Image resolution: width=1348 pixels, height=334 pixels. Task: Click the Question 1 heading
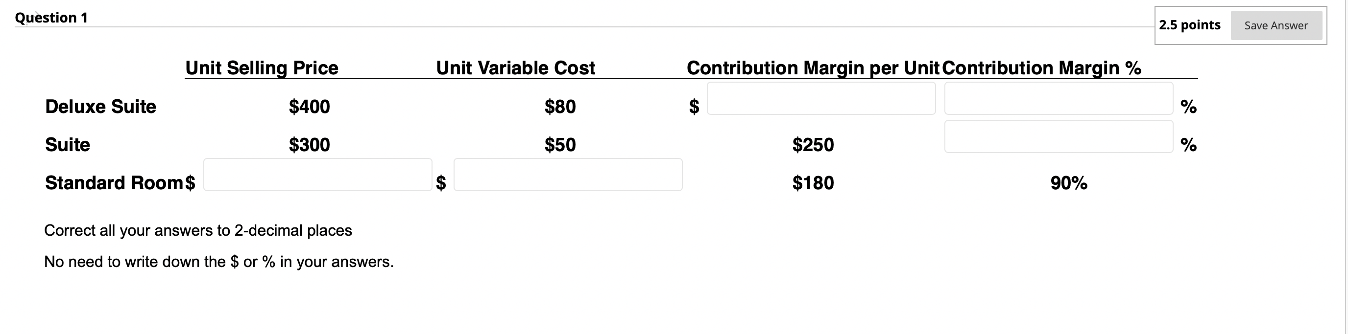point(51,17)
